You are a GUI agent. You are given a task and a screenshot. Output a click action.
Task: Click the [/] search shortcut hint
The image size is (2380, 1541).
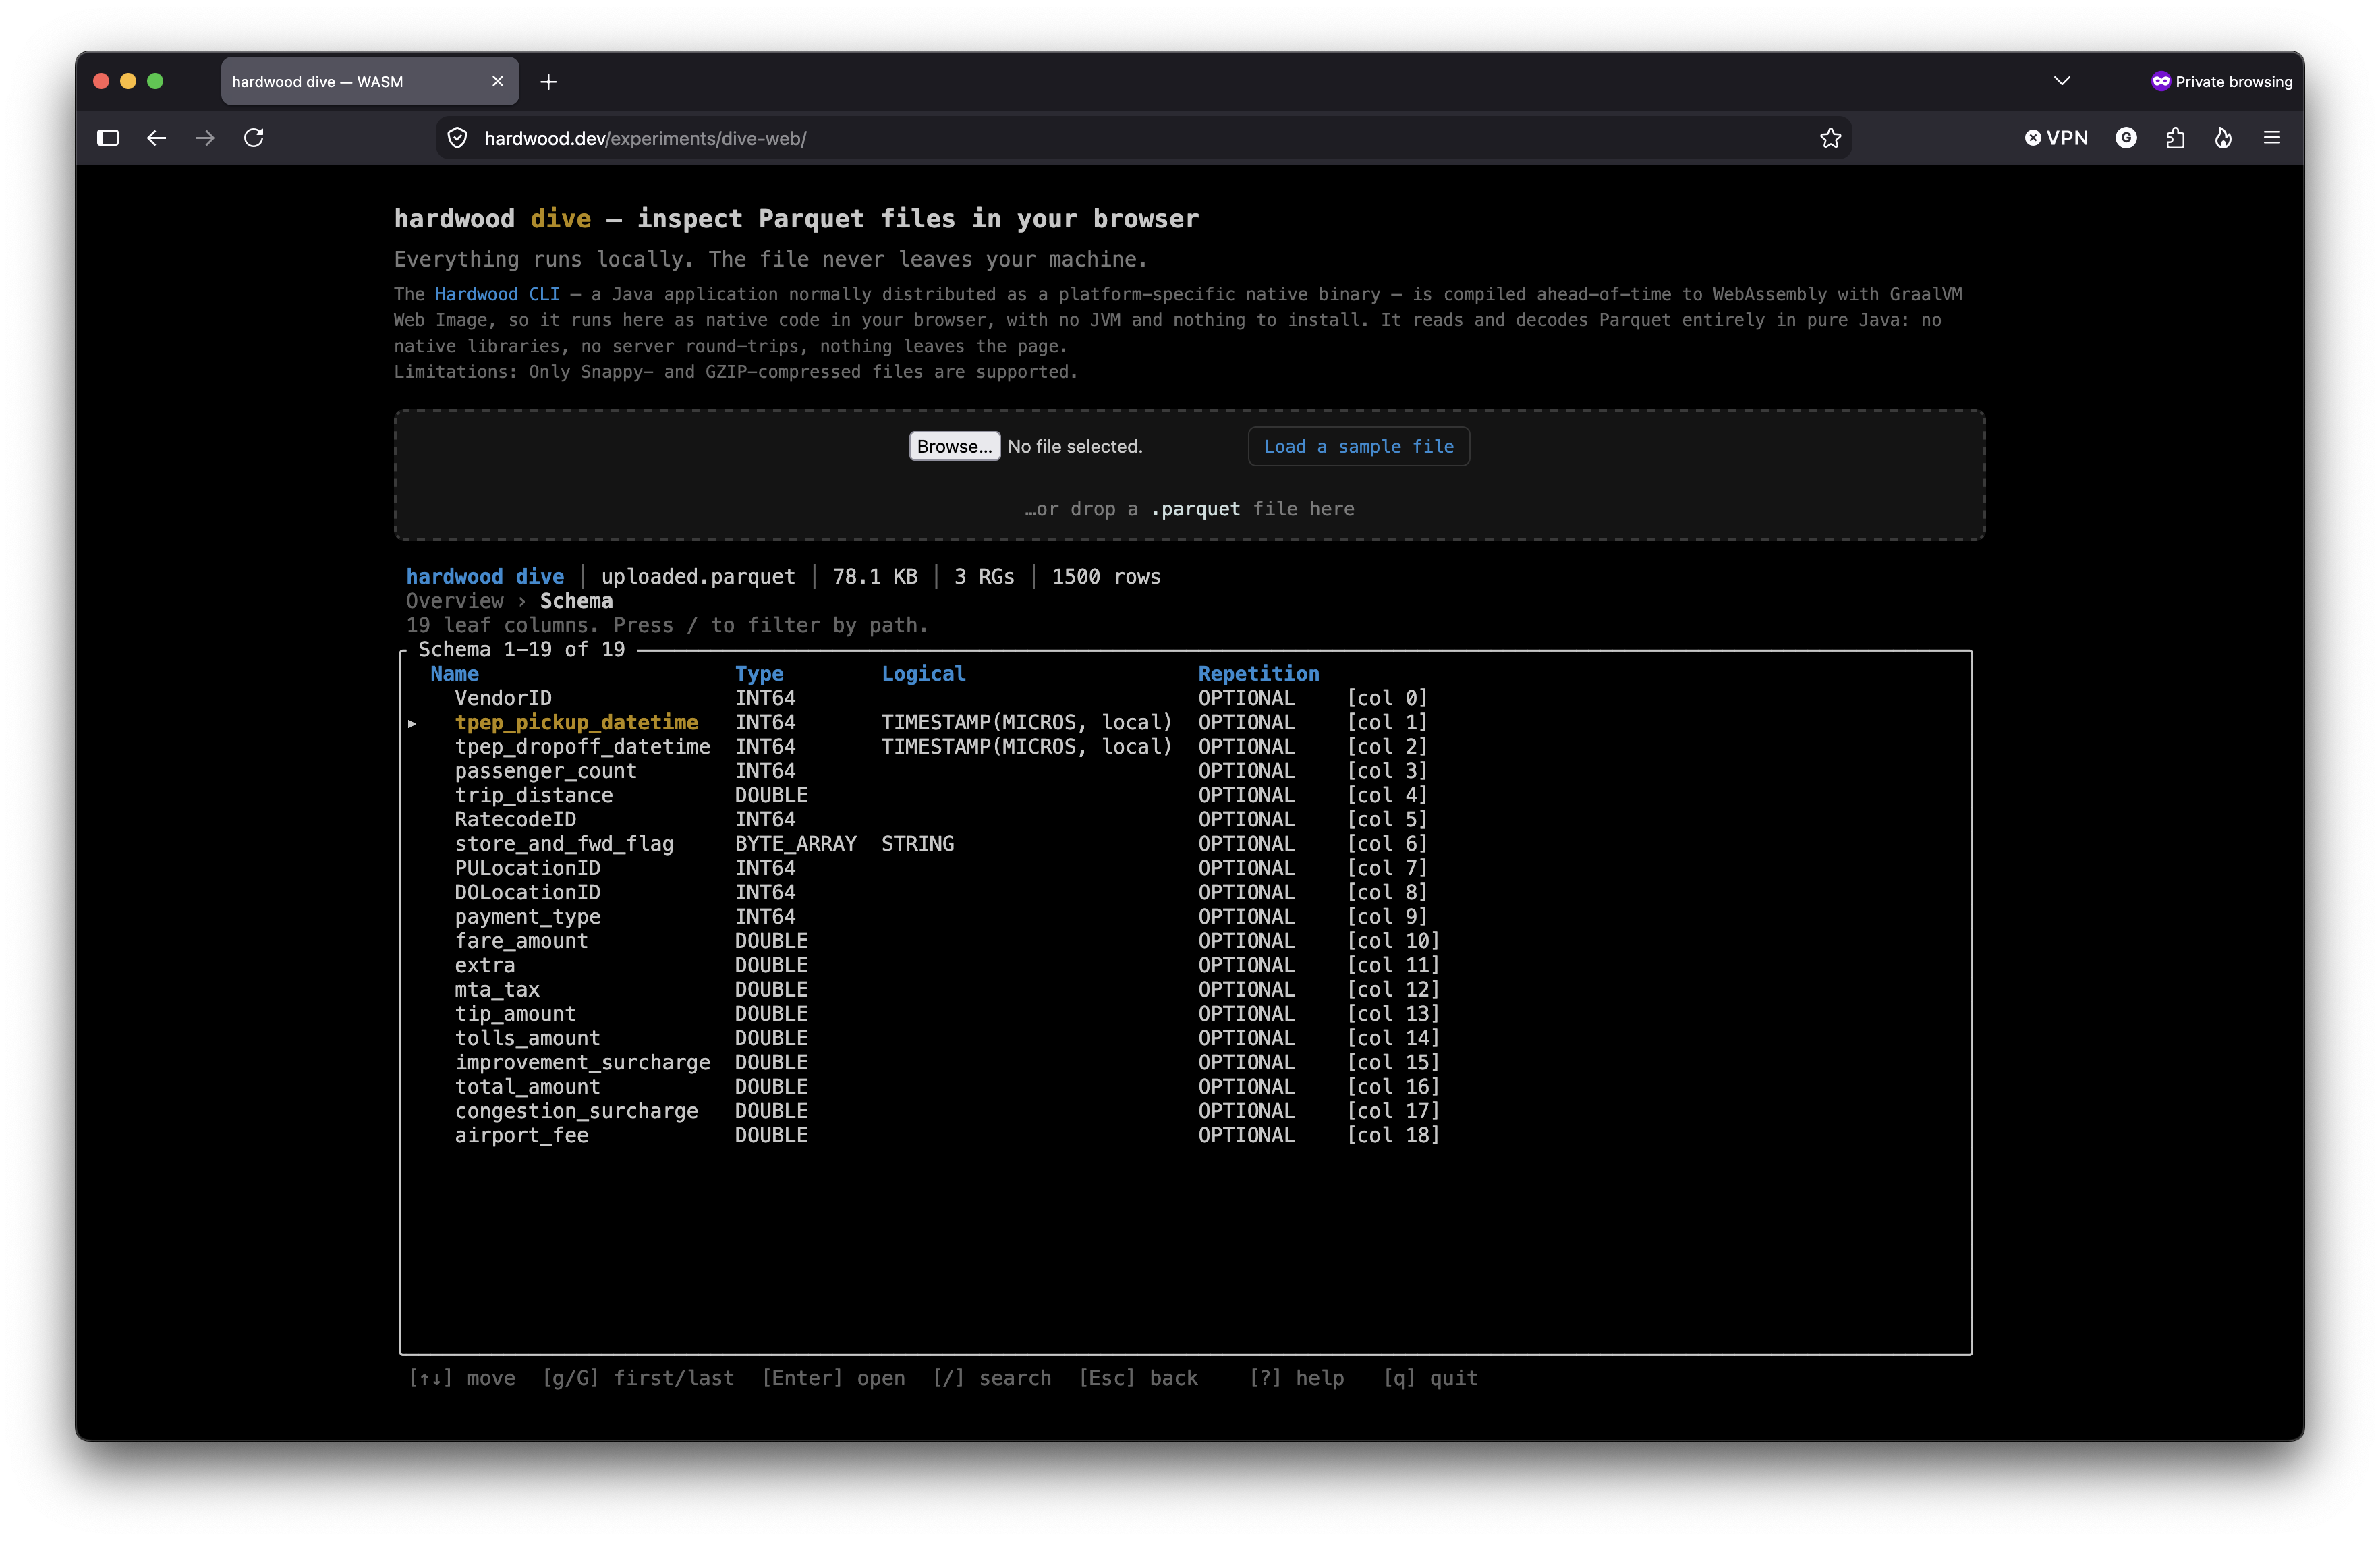(991, 1379)
